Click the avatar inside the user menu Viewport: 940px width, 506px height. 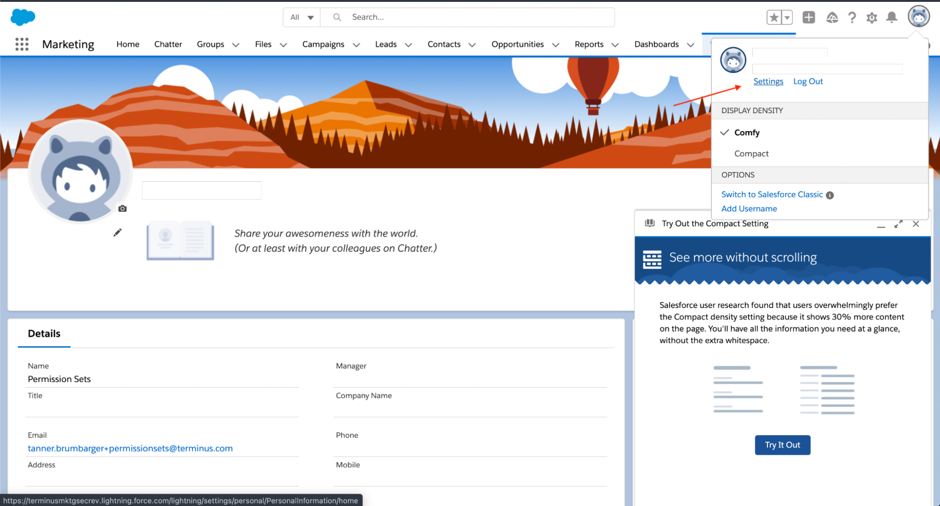[x=733, y=60]
